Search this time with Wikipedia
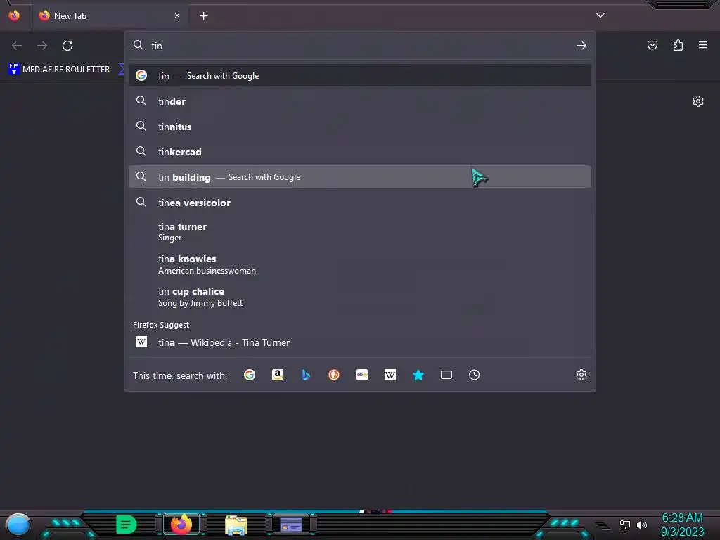The image size is (720, 540). click(390, 375)
